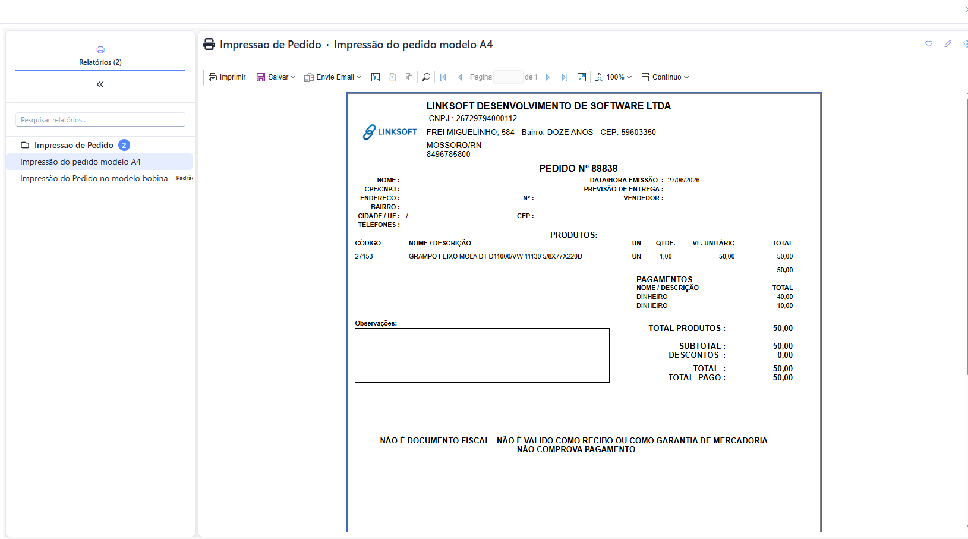Toggle full screen view of report
Screen dimensions: 968x539
pos(582,77)
